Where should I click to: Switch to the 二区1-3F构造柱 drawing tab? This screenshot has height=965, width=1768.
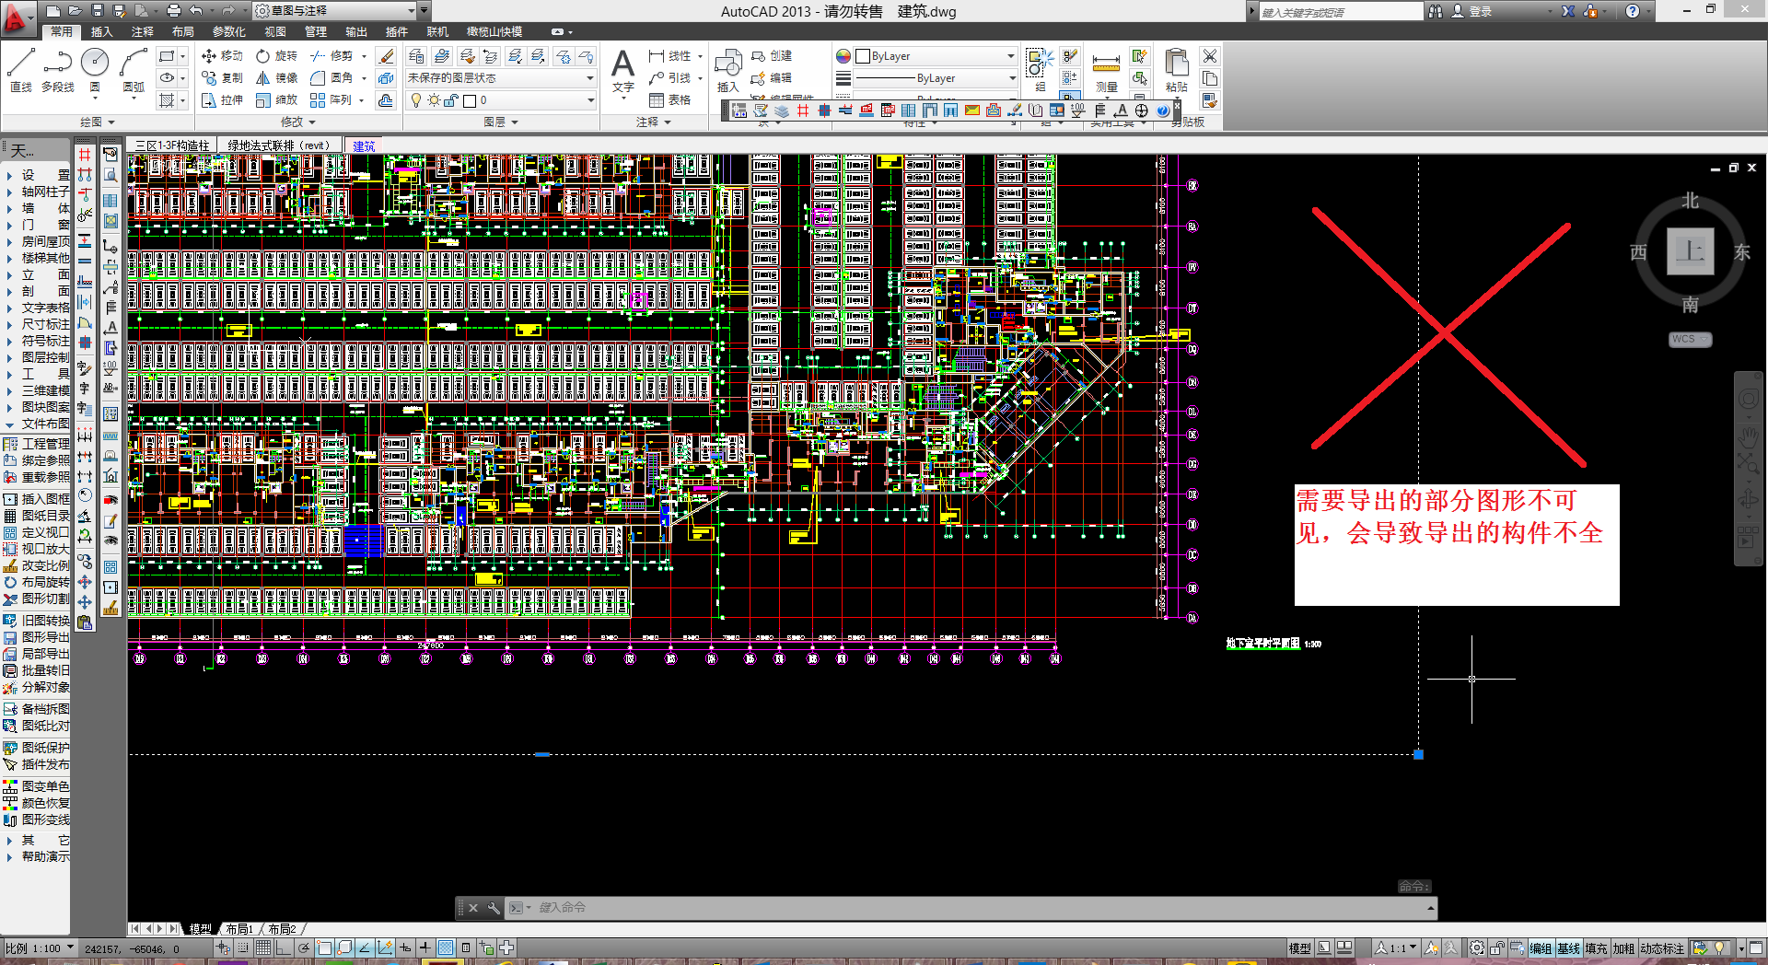(172, 145)
